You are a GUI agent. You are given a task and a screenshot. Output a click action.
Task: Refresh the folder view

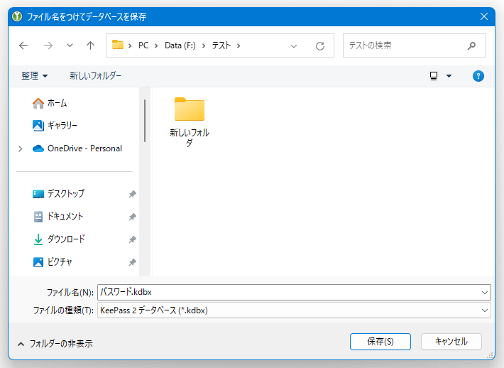click(320, 46)
